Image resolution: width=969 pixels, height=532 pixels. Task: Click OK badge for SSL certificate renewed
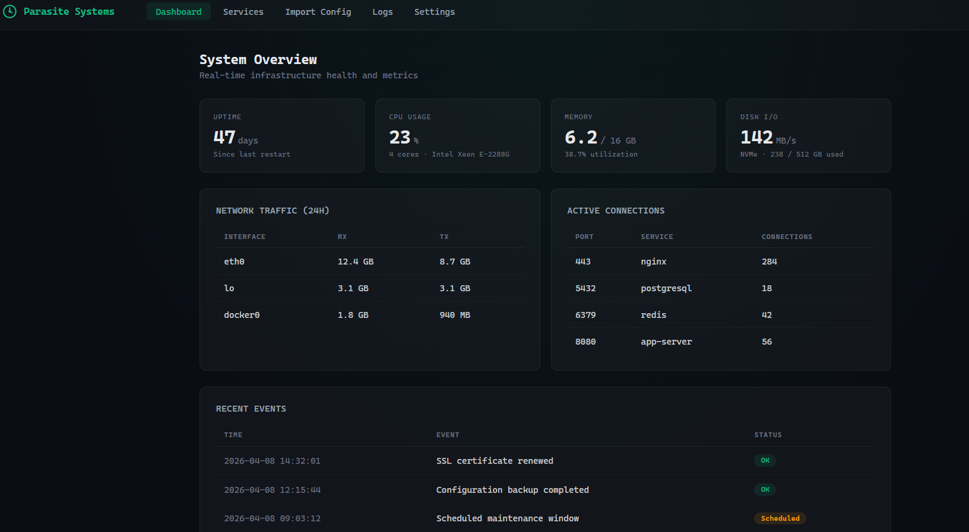pos(765,461)
